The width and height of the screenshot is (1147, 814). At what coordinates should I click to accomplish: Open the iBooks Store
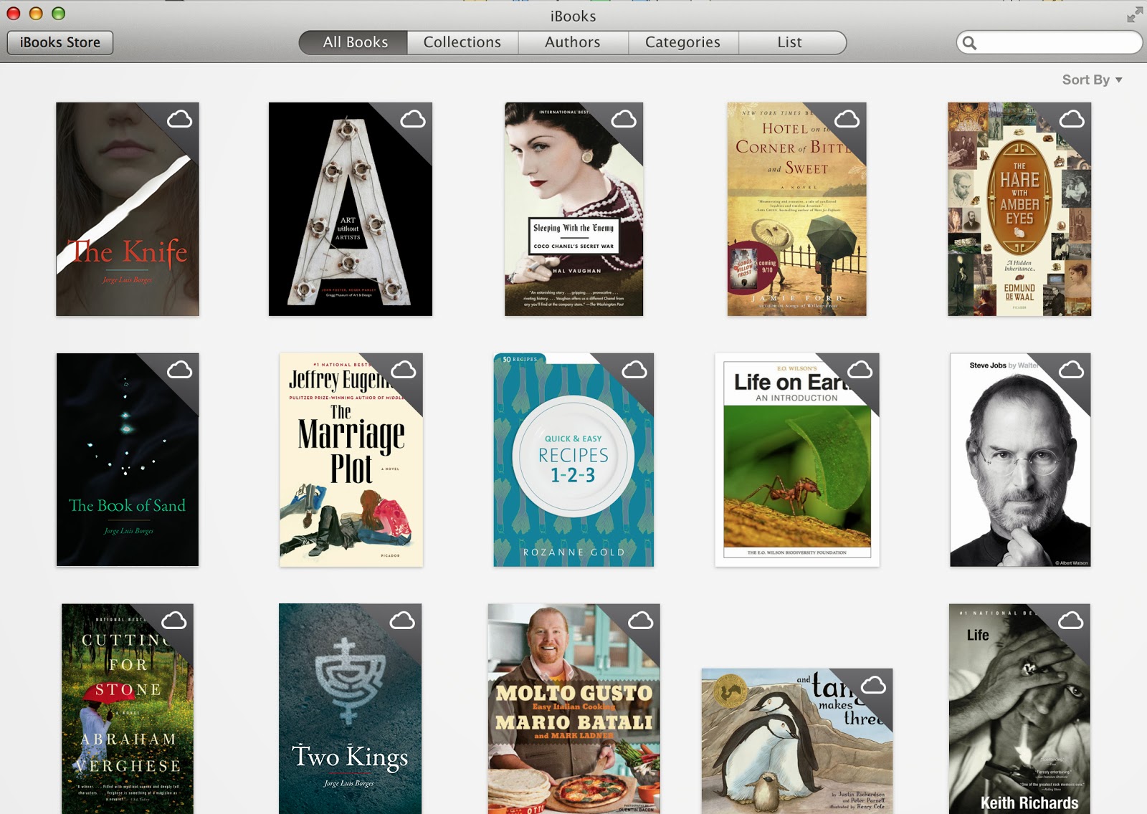[60, 42]
